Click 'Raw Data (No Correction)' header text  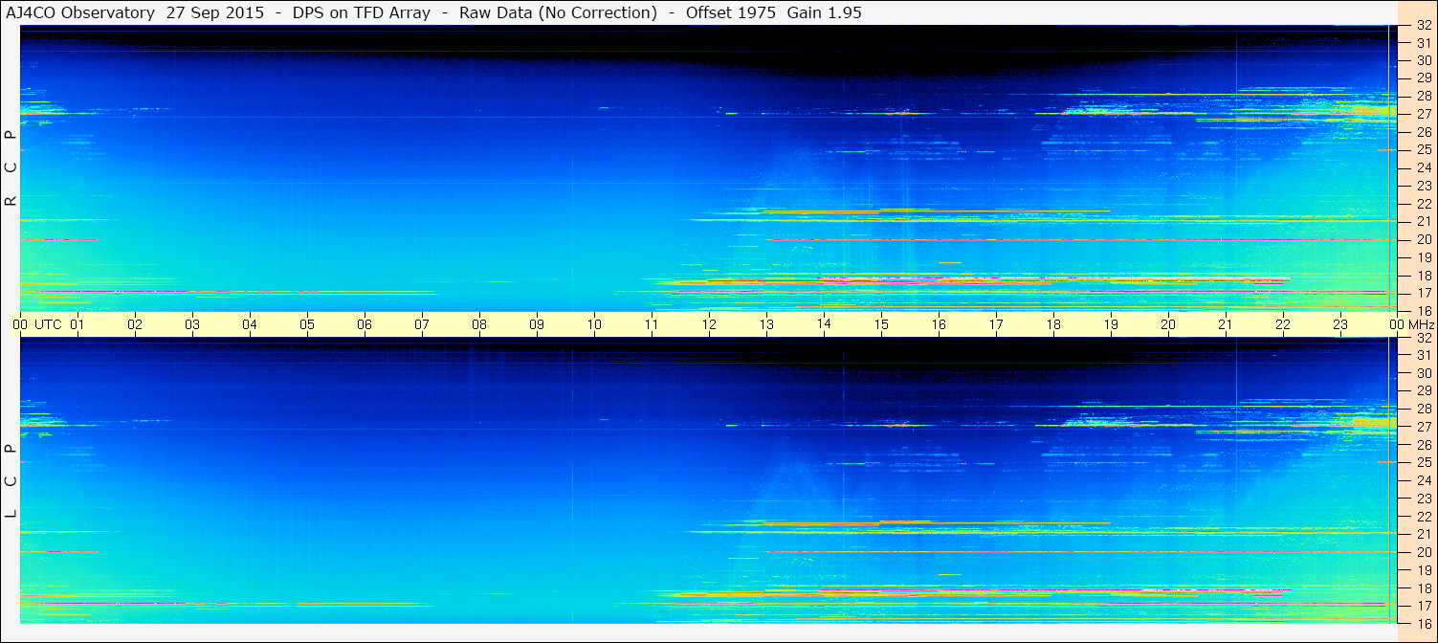558,12
